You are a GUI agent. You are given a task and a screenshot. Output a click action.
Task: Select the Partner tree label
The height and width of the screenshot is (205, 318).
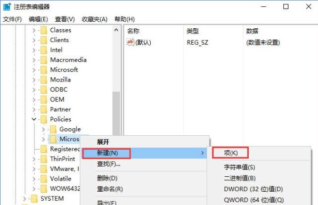click(60, 110)
